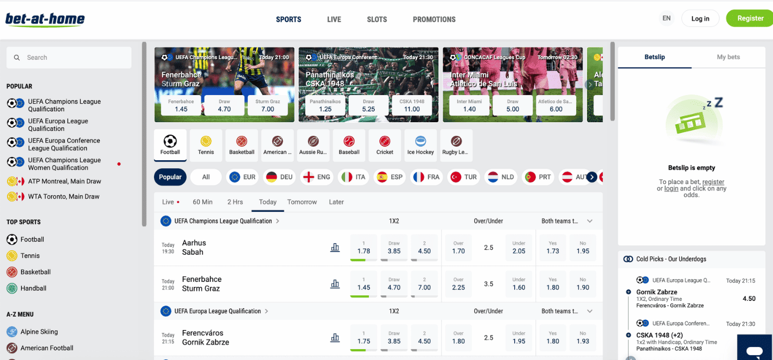Image resolution: width=773 pixels, height=360 pixels.
Task: Open Basketball in Top Sports sidebar
Action: click(x=29, y=272)
